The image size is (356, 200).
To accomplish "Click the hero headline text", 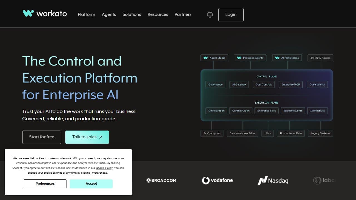I will (x=80, y=78).
